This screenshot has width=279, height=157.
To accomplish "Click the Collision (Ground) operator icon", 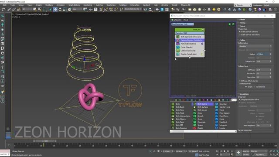I will click(x=178, y=51).
